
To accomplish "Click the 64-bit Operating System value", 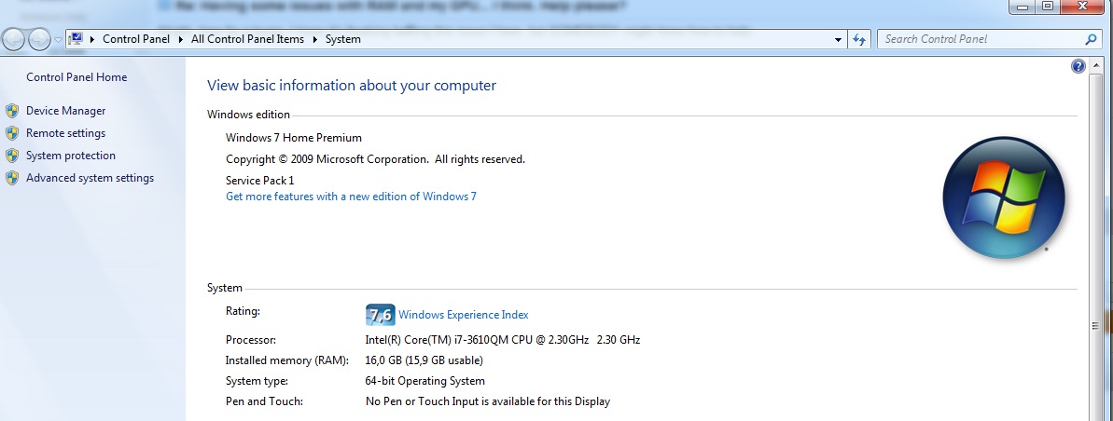I will [x=425, y=381].
